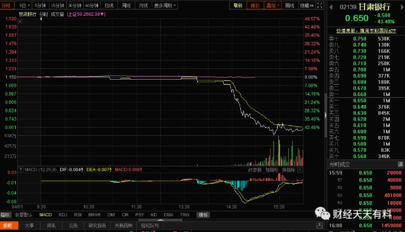Go to the next stock with right arrow

click(x=402, y=7)
